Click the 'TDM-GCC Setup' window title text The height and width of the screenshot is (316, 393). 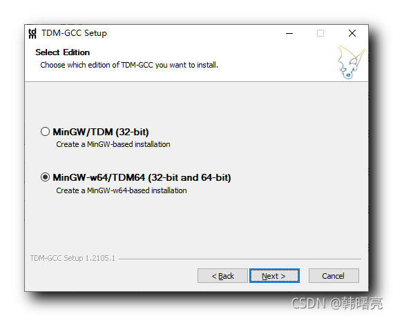click(x=74, y=33)
